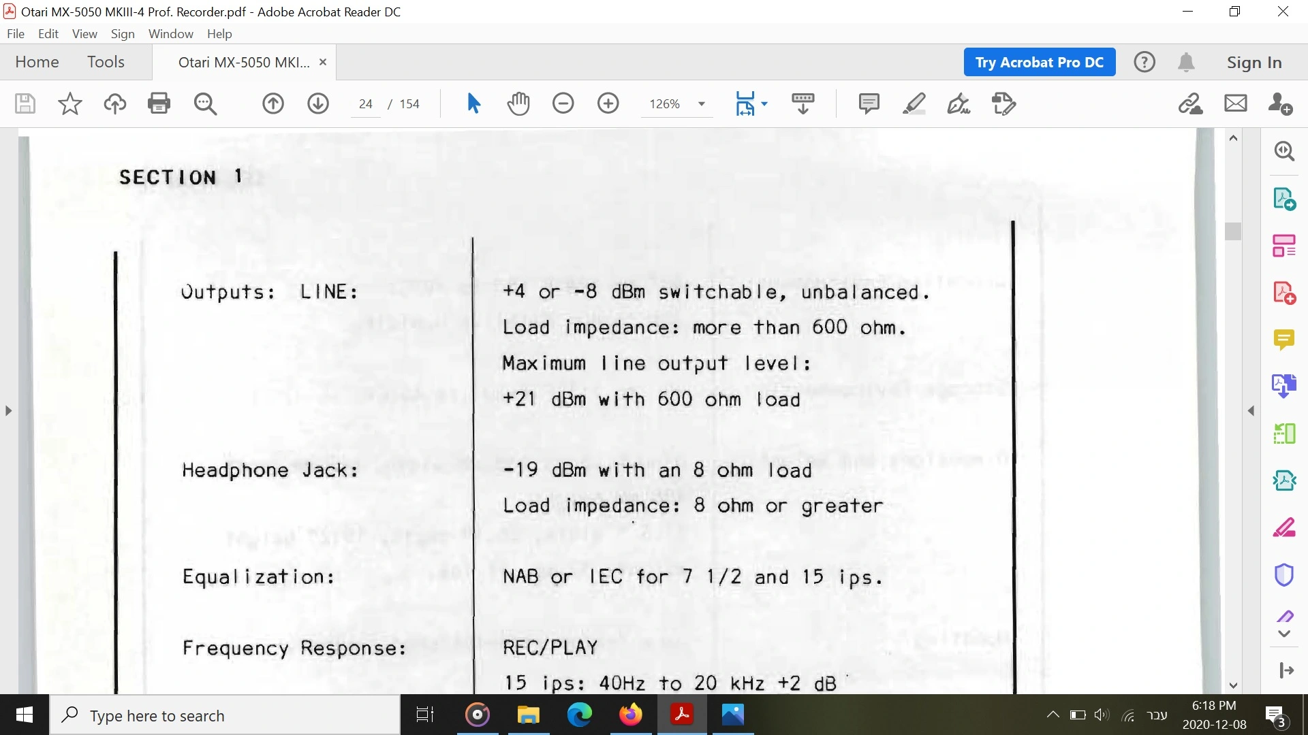Image resolution: width=1308 pixels, height=735 pixels.
Task: Click the Sign In link
Action: pyautogui.click(x=1254, y=62)
